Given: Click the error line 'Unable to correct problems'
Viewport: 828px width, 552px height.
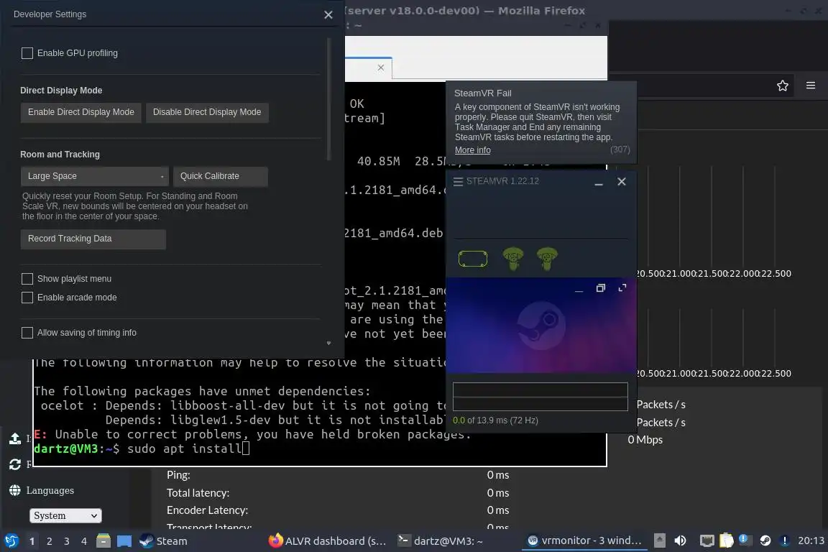Looking at the screenshot, I should [x=252, y=435].
